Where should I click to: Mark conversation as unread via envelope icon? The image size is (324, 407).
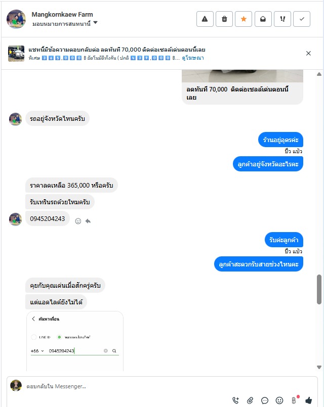coord(263,19)
